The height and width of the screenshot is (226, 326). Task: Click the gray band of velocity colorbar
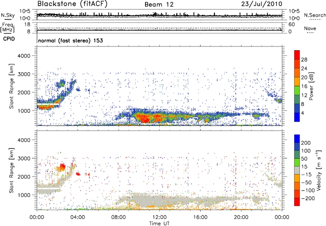pos(297,170)
